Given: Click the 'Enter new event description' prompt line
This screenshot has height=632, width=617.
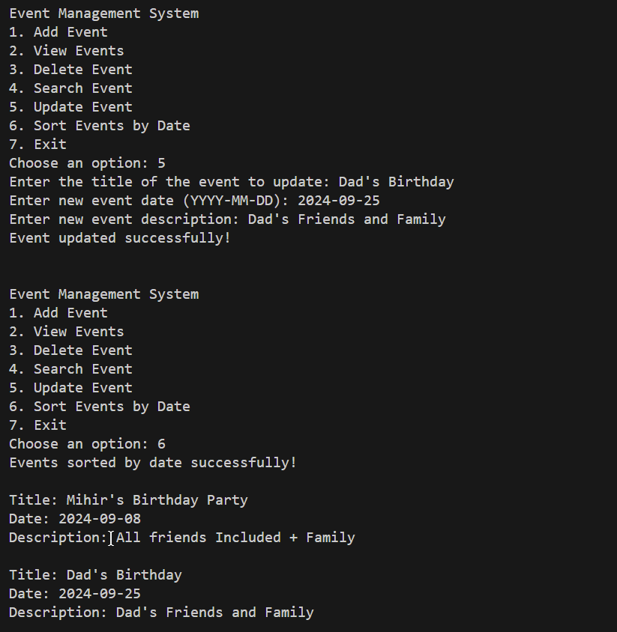Looking at the screenshot, I should point(227,219).
